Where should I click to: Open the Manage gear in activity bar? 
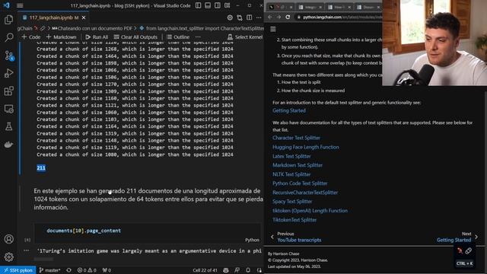pos(8,256)
